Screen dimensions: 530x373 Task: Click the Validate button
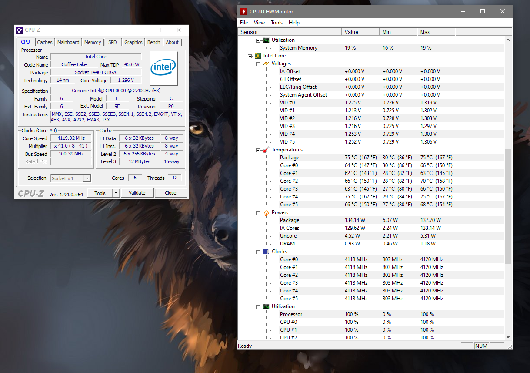coord(137,192)
